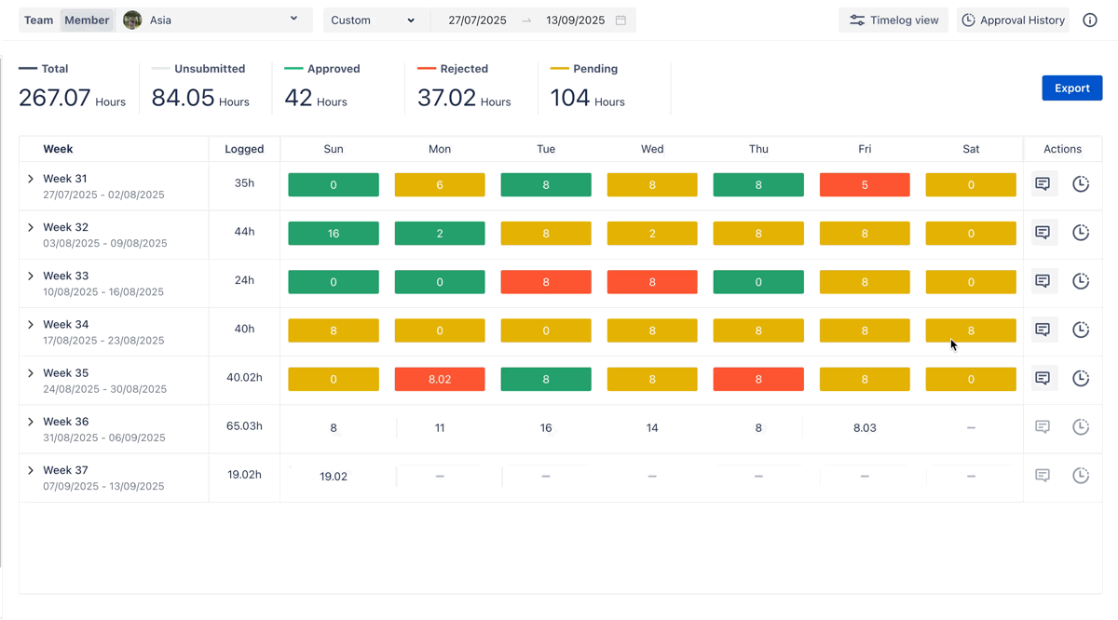Click the start date 27/07/2025 field

click(477, 20)
